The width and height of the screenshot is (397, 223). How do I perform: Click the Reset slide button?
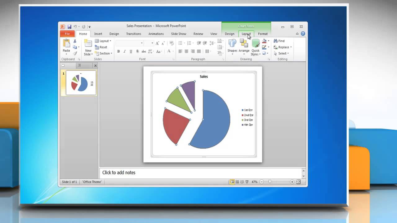[x=101, y=47]
